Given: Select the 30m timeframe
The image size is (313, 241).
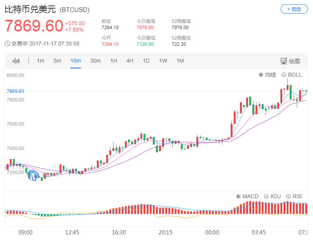Looking at the screenshot, I should (x=96, y=61).
